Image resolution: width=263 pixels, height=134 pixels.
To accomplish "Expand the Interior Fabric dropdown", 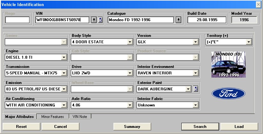I will point(195,105).
